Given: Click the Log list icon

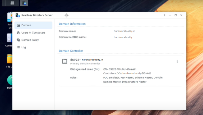Looking at the screenshot, I should click(x=19, y=47).
